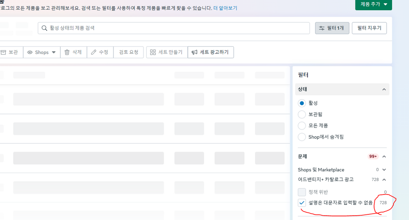Screen dimensions: 409x220
Task: Open the 더 알아보기 link
Action: [225, 8]
